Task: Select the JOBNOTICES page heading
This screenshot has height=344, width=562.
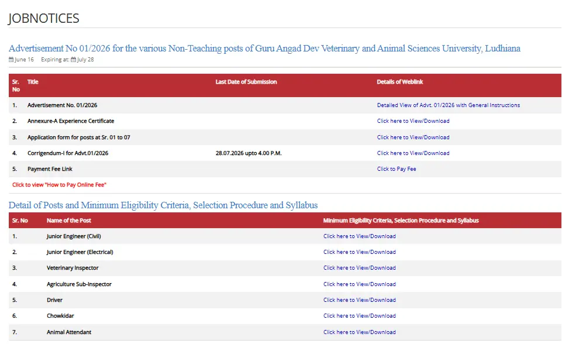Action: click(44, 18)
